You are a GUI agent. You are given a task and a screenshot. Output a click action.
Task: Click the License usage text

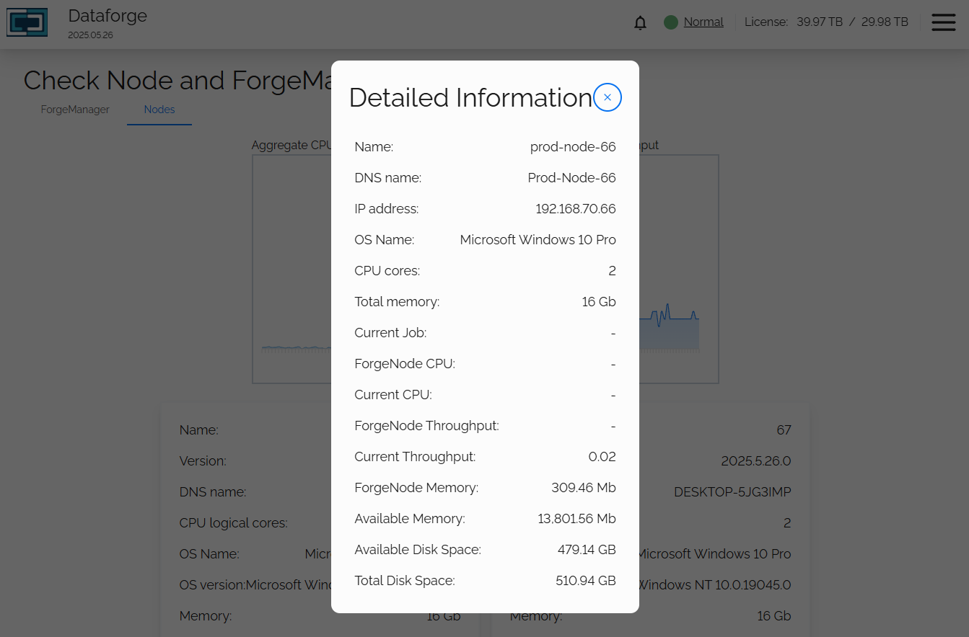(826, 22)
